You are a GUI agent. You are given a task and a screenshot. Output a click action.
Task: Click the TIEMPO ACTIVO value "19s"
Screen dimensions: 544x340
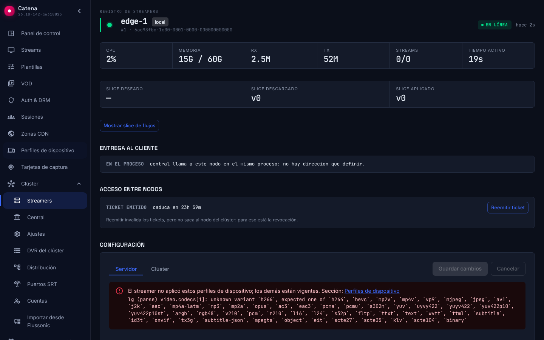476,59
